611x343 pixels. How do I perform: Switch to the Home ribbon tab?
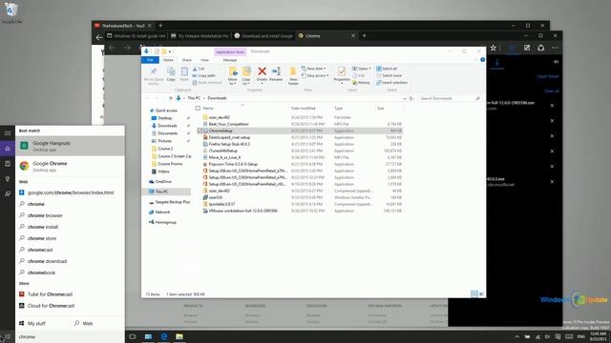(x=168, y=60)
